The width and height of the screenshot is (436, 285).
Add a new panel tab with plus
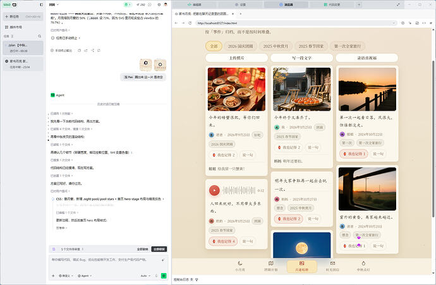[359, 4]
